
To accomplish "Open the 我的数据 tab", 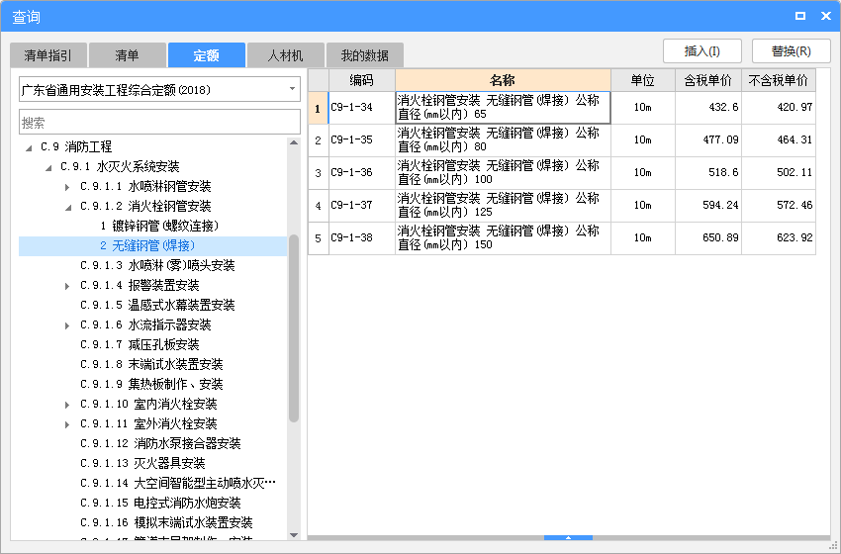I will point(365,55).
